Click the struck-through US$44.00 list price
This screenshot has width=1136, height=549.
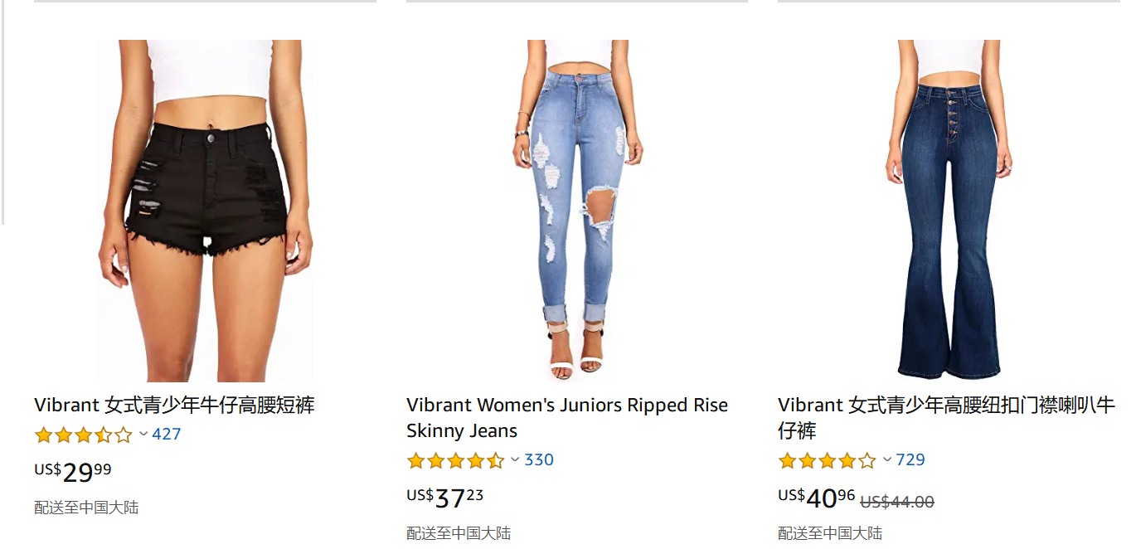tap(897, 502)
